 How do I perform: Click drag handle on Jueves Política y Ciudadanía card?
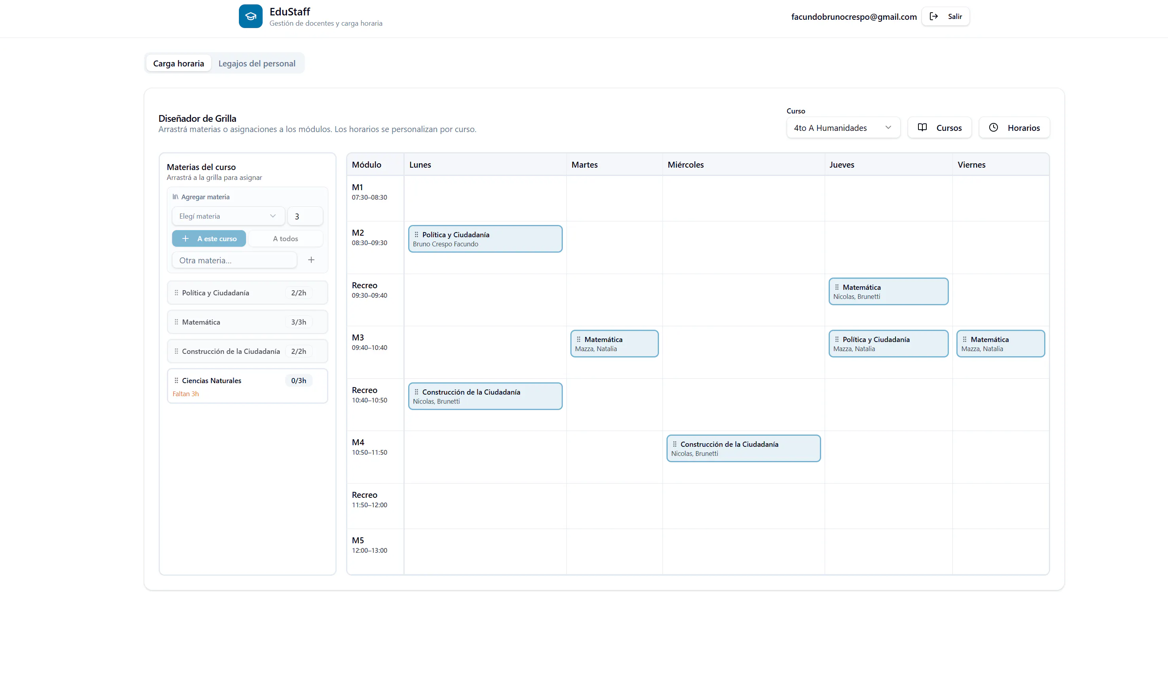click(837, 339)
